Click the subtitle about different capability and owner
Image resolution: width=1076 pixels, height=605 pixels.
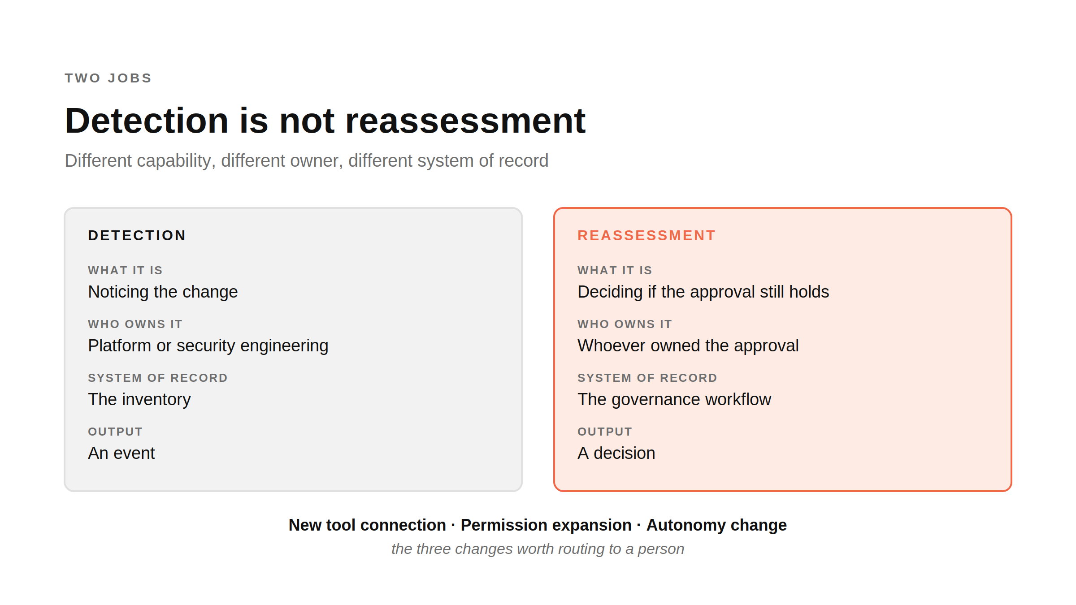[x=307, y=161]
